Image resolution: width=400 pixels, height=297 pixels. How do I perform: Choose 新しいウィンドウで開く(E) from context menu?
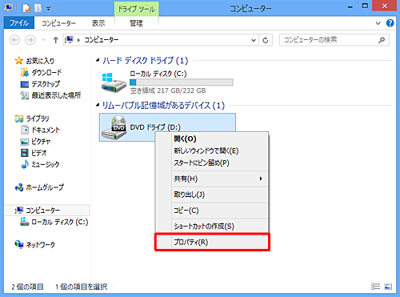(x=206, y=151)
